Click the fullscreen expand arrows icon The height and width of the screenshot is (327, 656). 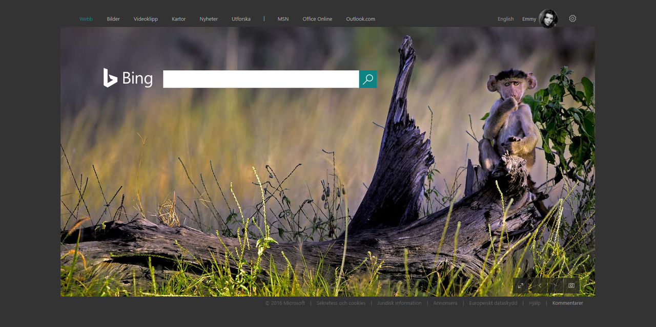pyautogui.click(x=521, y=286)
